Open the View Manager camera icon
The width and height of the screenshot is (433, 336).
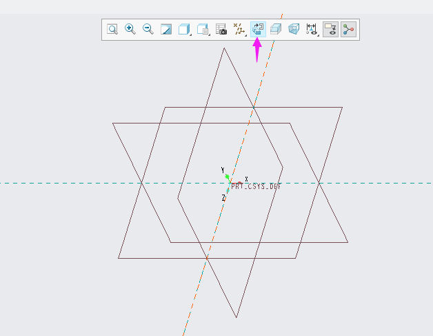[221, 29]
